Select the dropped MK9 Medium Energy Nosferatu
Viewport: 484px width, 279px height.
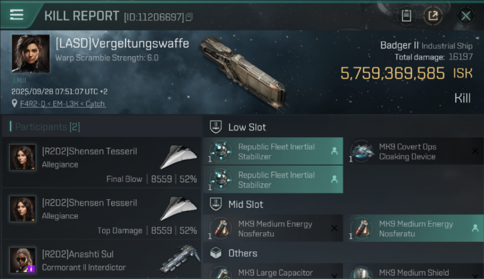point(413,228)
